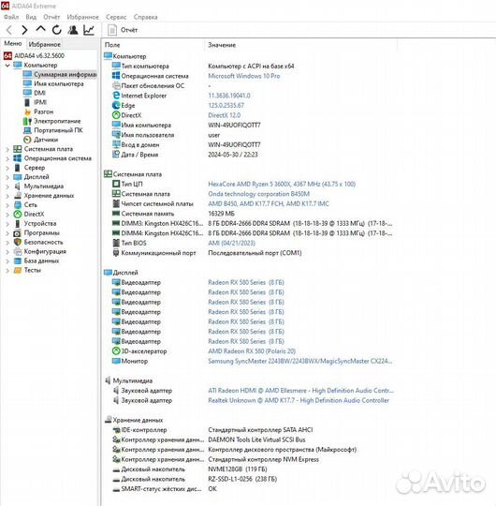Refresh the view with the reload icon
496x506 pixels.
pos(57,30)
